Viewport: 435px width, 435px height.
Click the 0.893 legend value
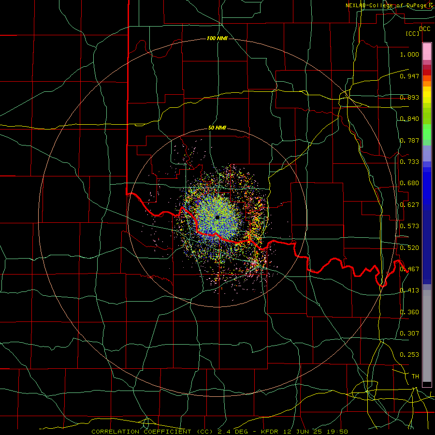tap(409, 97)
